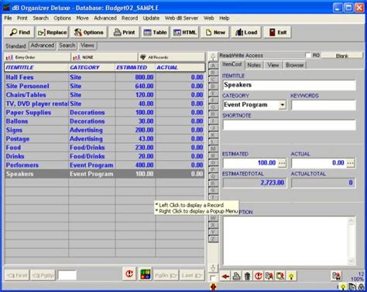The height and width of the screenshot is (292, 367).
Task: Switch to the Notes tab
Action: tap(254, 65)
